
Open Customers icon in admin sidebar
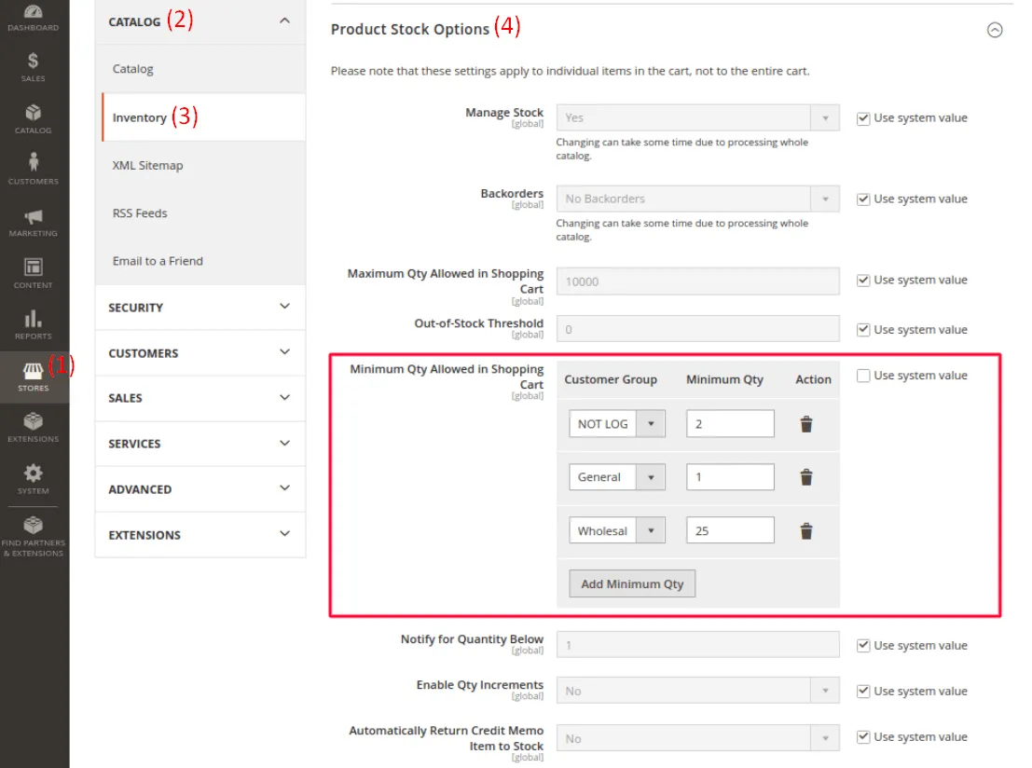[x=34, y=168]
